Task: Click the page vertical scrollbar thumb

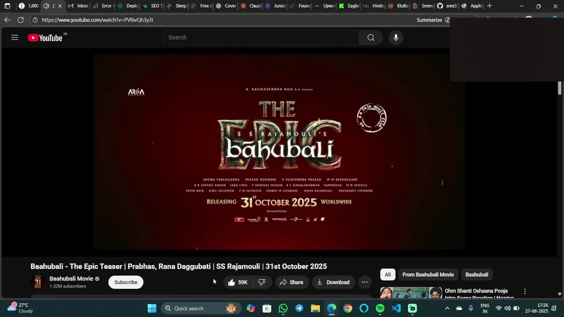Action: click(x=560, y=88)
